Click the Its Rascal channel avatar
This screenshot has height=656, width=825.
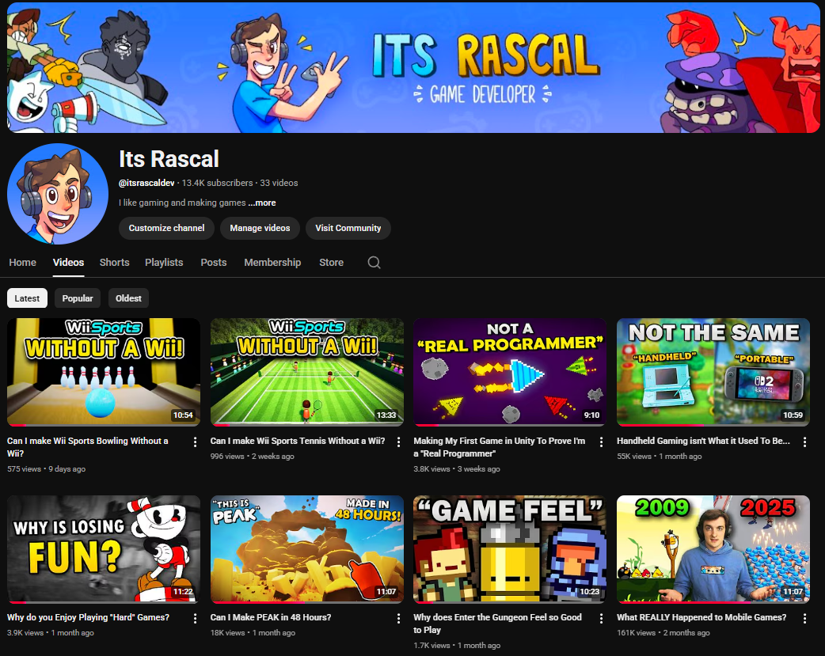click(x=57, y=194)
